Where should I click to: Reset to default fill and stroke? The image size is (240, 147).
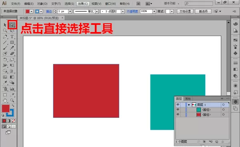pos(3,115)
